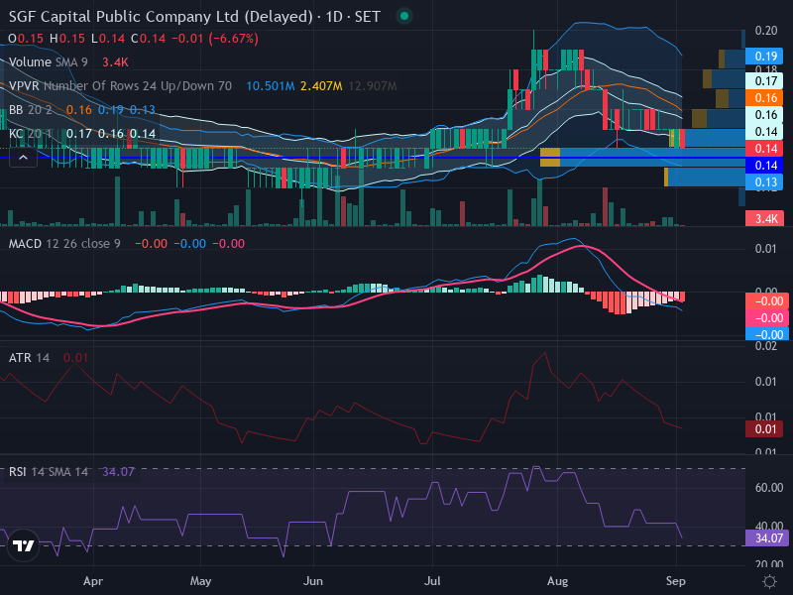Click the 10.501M VPVR up volume value
Image resolution: width=793 pixels, height=595 pixels.
pos(271,86)
